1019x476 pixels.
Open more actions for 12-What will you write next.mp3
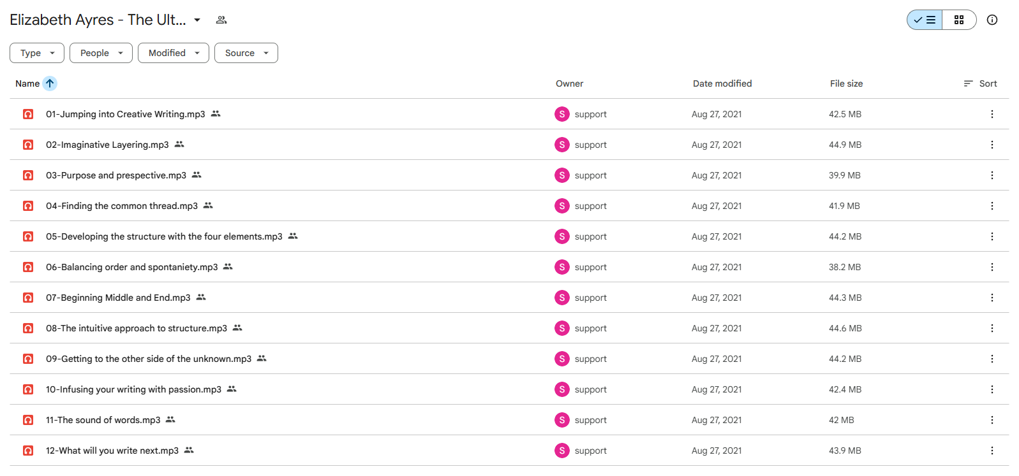click(992, 451)
